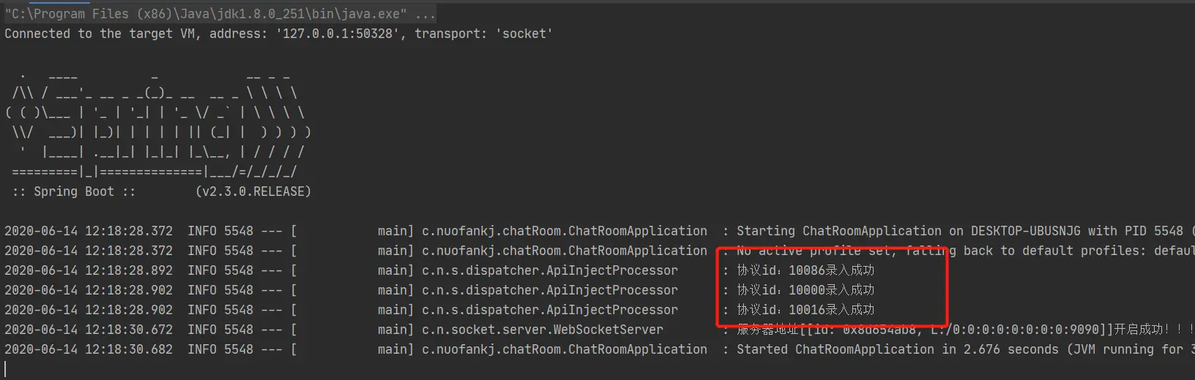The image size is (1195, 380).
Task: Click ApiInjectProcessor logger on the 12:18:28.892 line
Action: click(549, 270)
